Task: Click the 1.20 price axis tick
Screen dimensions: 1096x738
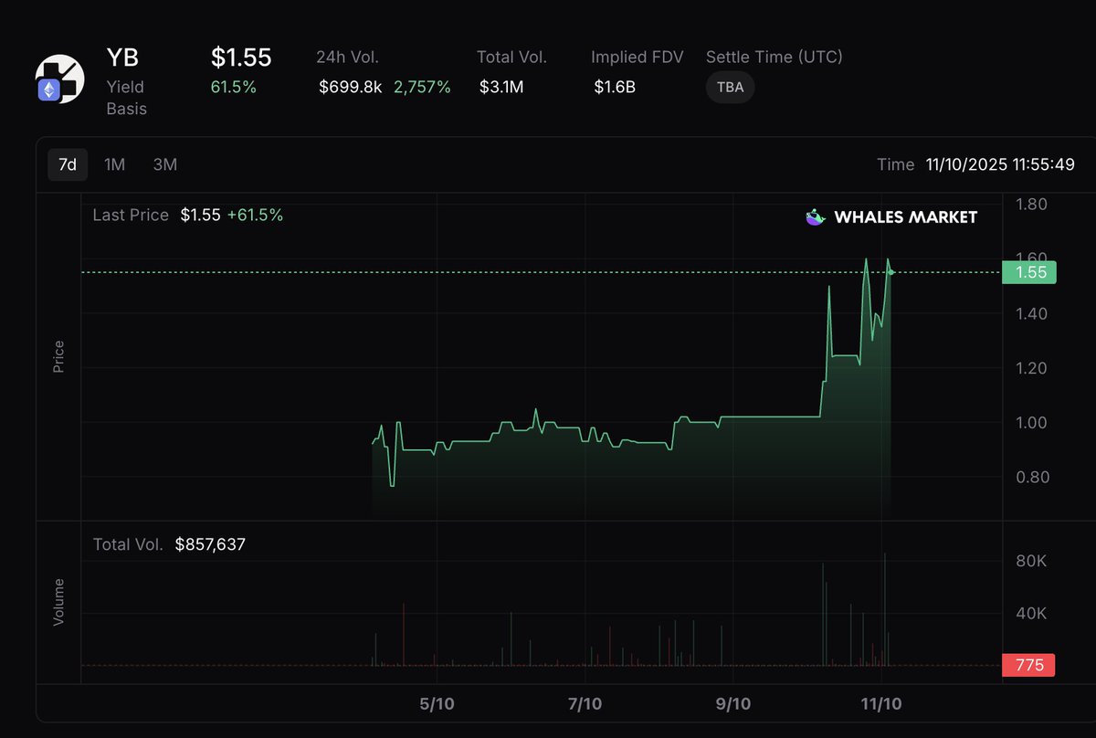Action: click(1031, 368)
